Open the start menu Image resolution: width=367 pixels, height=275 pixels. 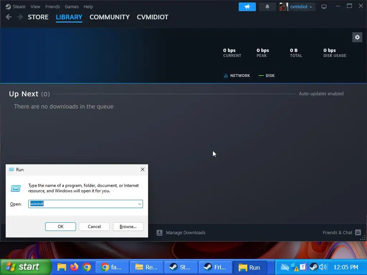[25, 267]
